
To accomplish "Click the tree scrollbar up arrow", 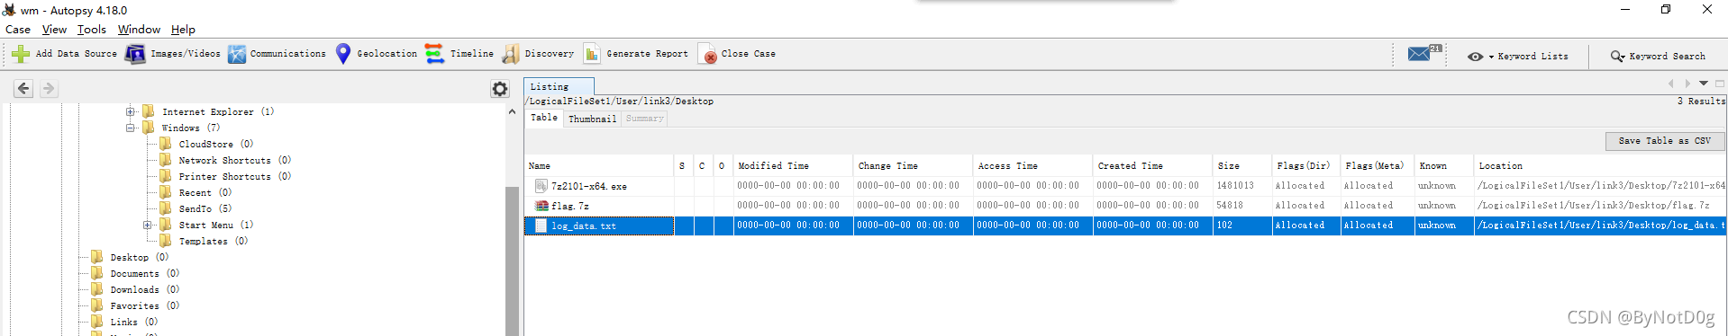I will 512,112.
